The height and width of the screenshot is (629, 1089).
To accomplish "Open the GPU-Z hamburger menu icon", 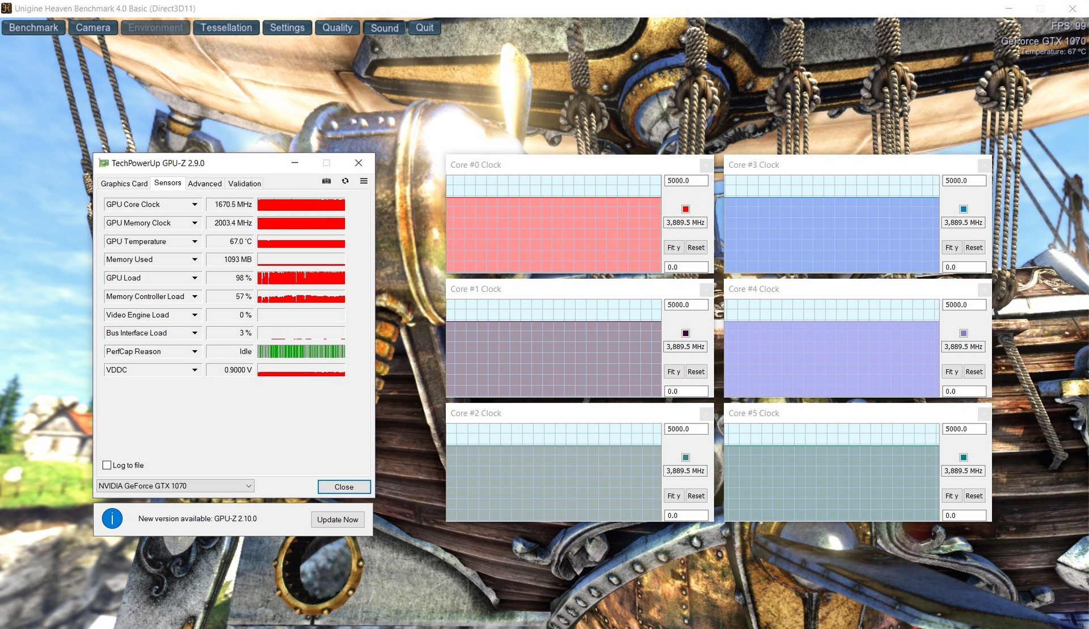I will click(x=364, y=181).
